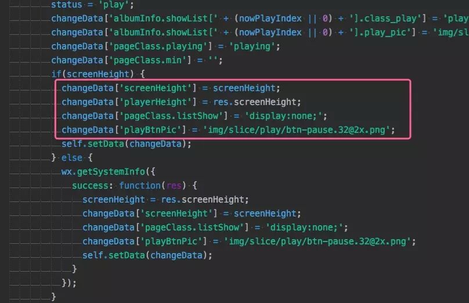The image size is (469, 303).
Task: Click the purple res parameter
Action: [174, 186]
